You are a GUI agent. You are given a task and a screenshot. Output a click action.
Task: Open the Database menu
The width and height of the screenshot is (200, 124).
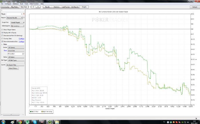tap(15, 4)
